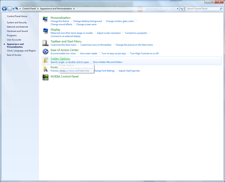
Task: Open the Personalization heading
Action: click(60, 18)
